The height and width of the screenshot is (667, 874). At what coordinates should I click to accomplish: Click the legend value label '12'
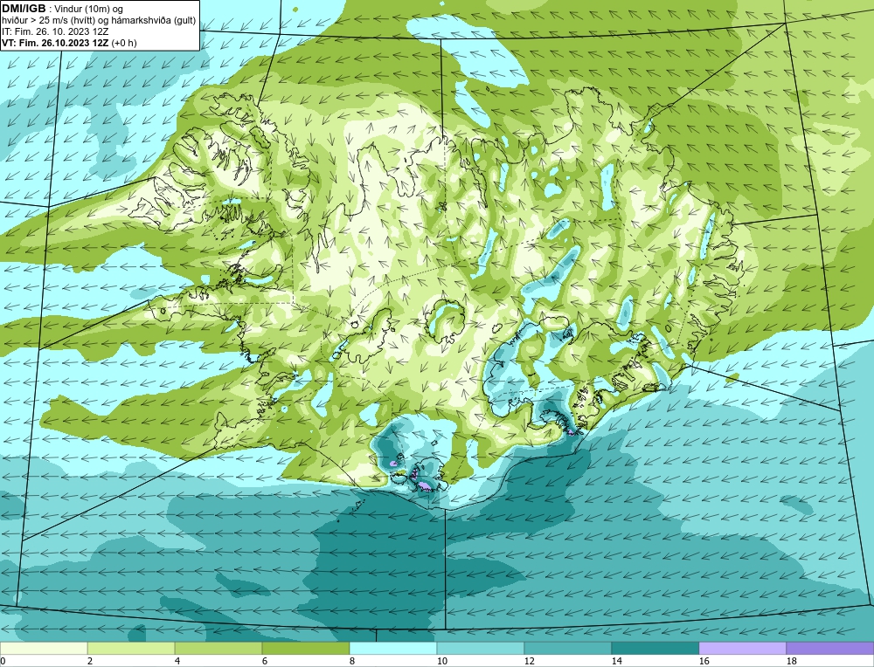coord(530,661)
